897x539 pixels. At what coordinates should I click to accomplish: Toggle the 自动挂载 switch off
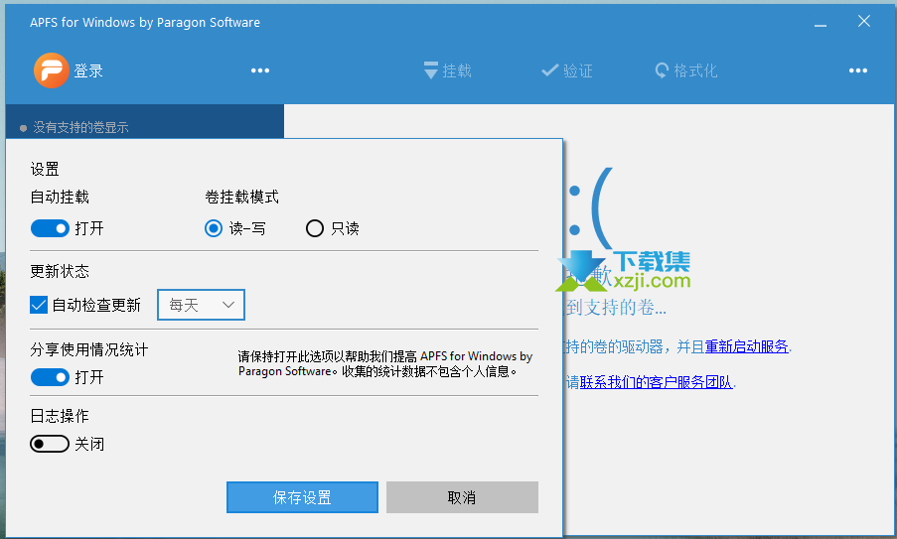coord(50,228)
